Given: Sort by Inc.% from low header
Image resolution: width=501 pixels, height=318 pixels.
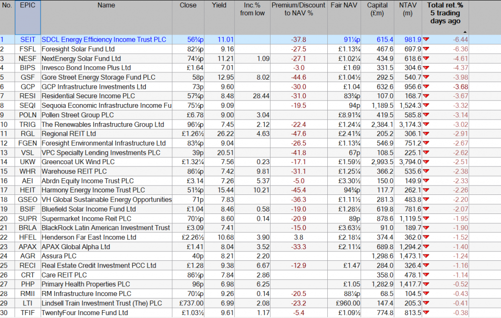Looking at the screenshot, I should click(252, 18).
